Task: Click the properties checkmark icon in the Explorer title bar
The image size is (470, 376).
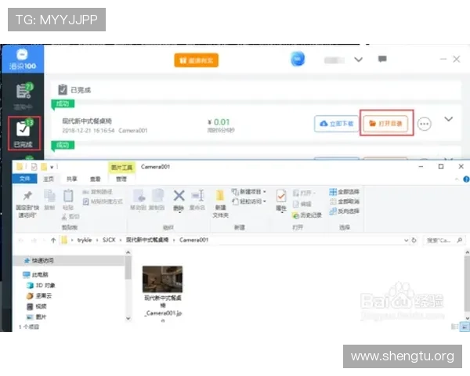Action: pos(34,167)
